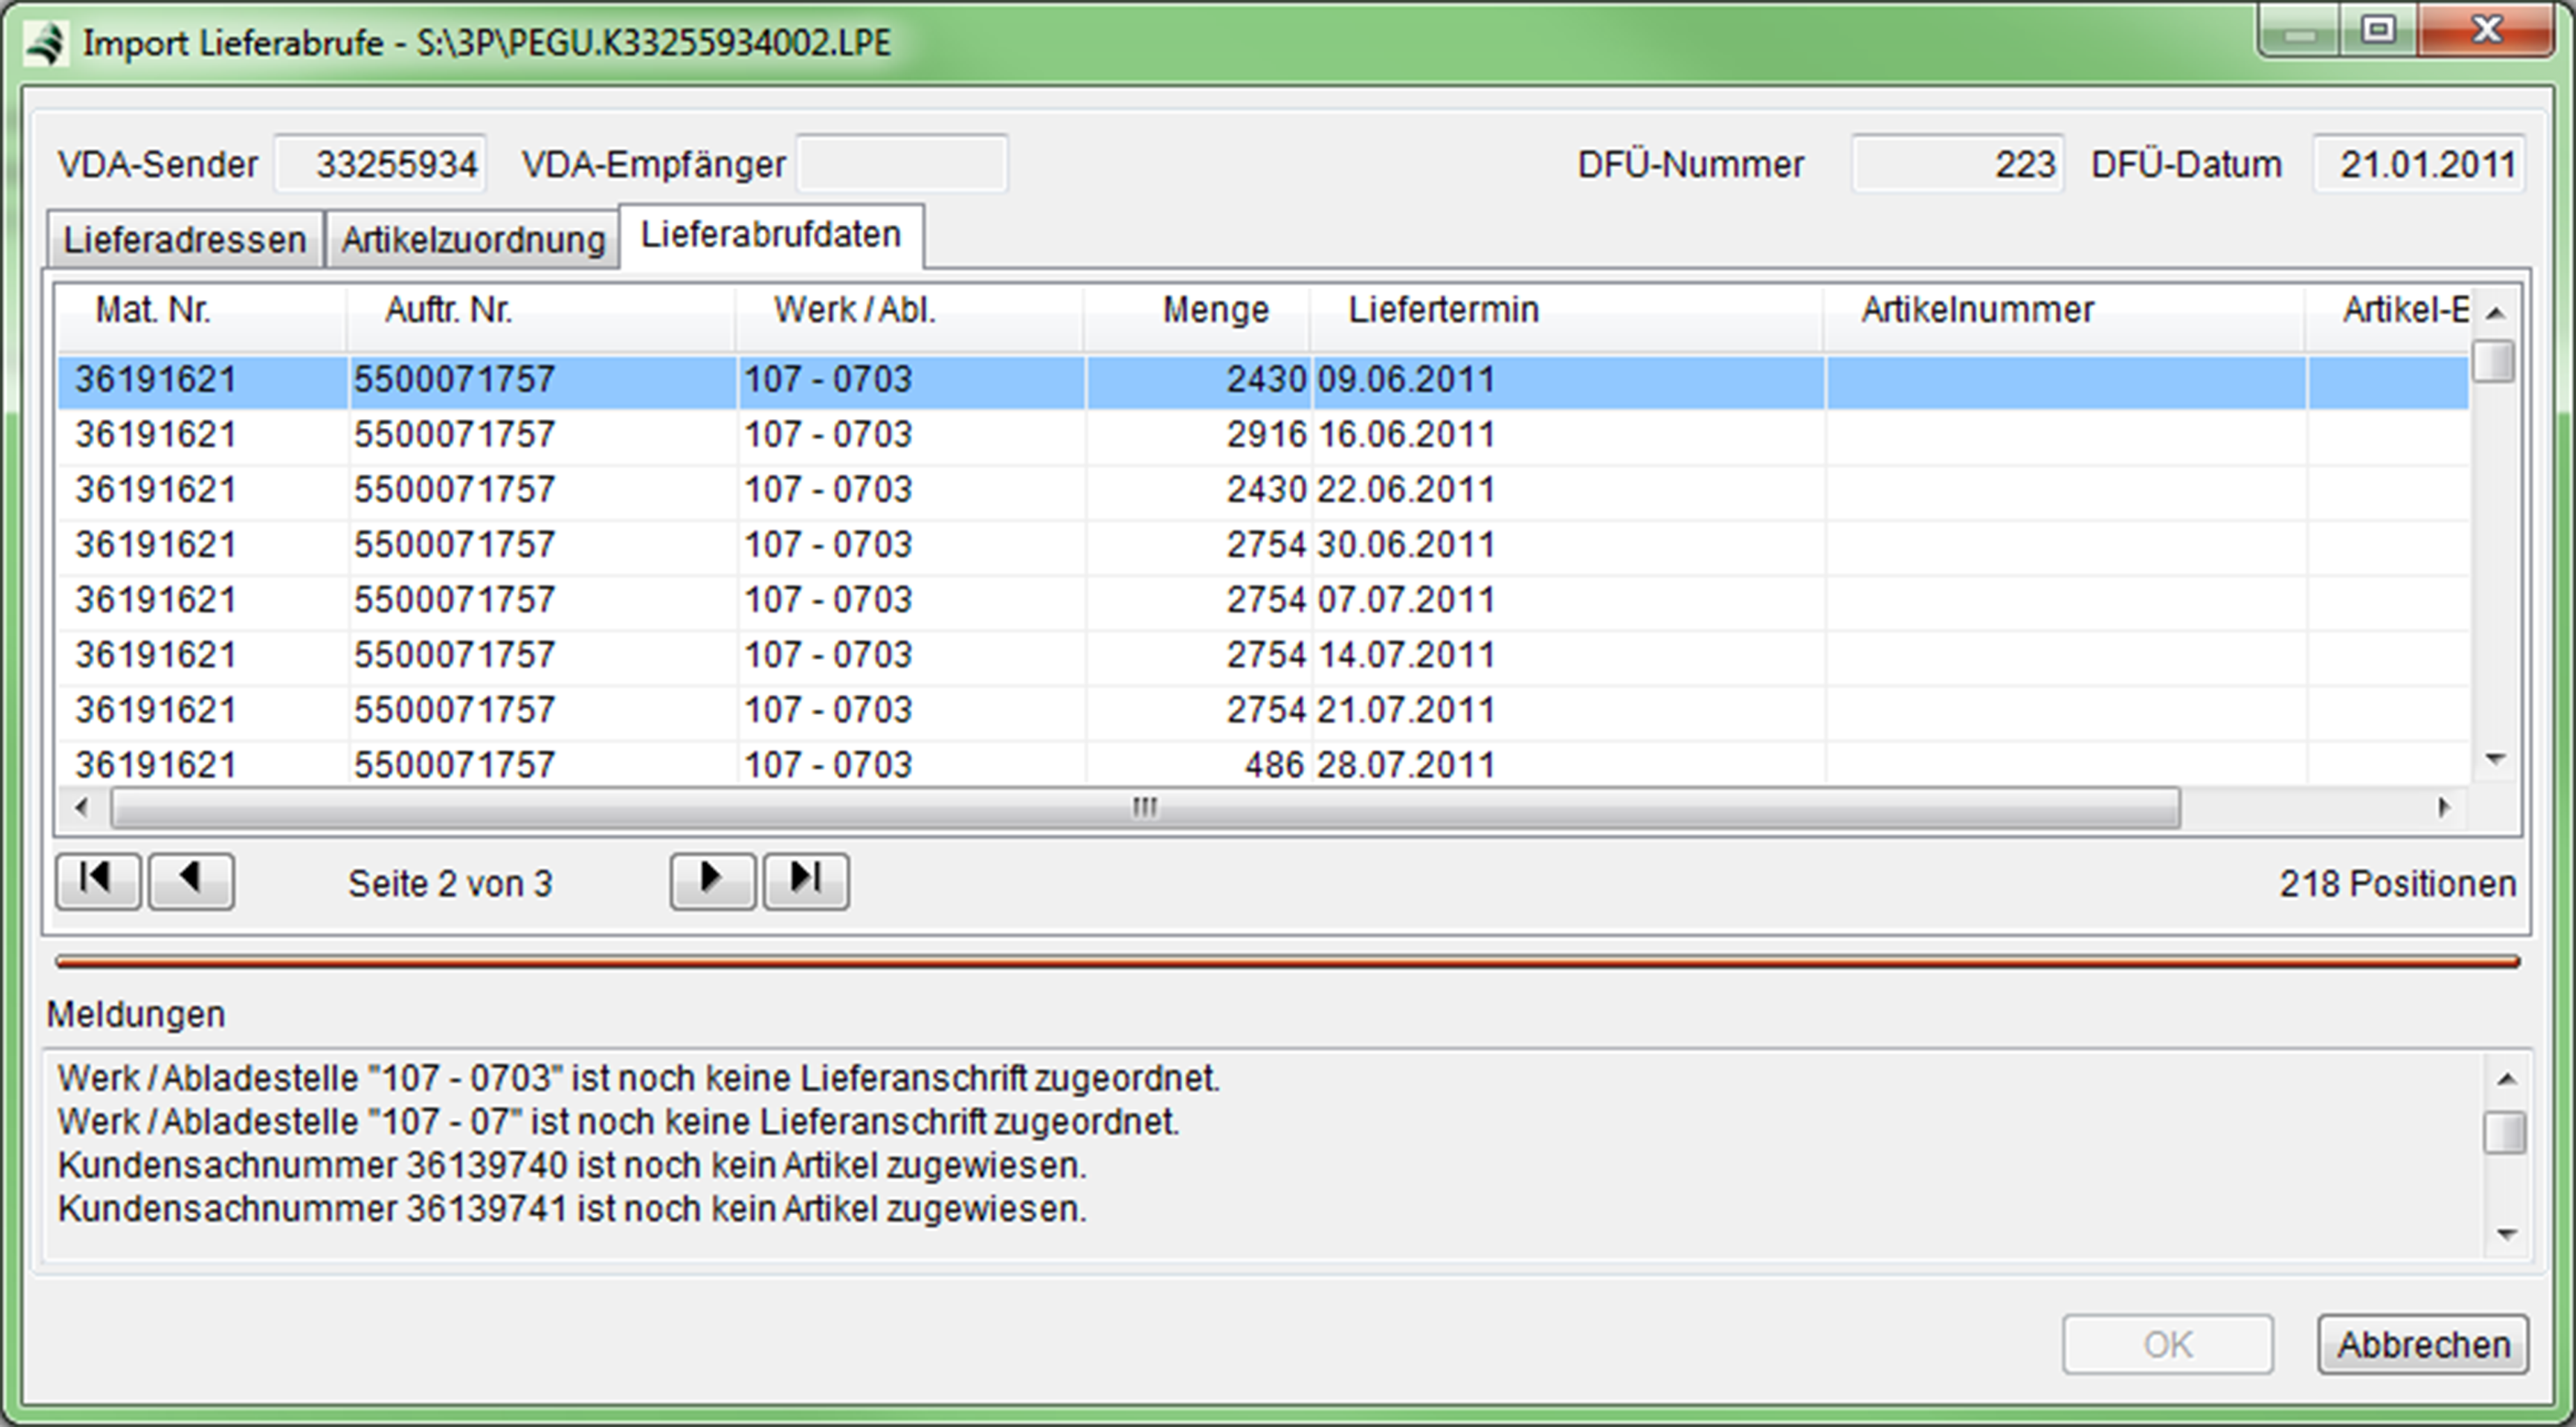Sort by the Liefertermin column header
The height and width of the screenshot is (1427, 2576).
tap(1442, 310)
